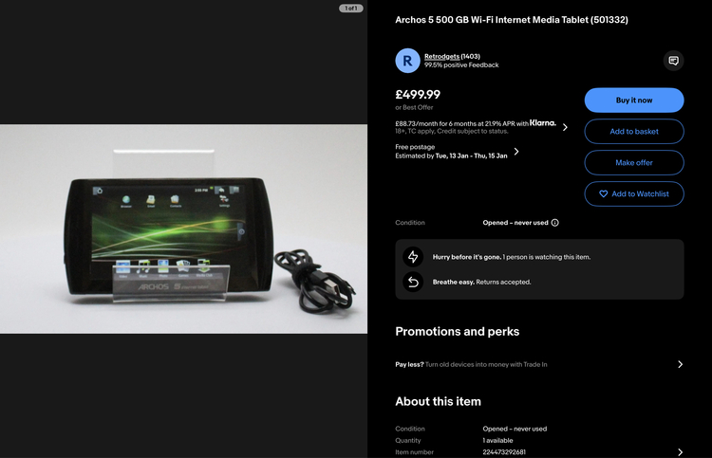
Task: Click the £499.99 price text
Action: (418, 94)
